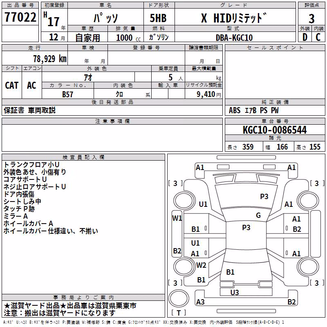Select the W2 mark near the rear left wheel
This screenshot has height=327, width=327.
coord(201,265)
